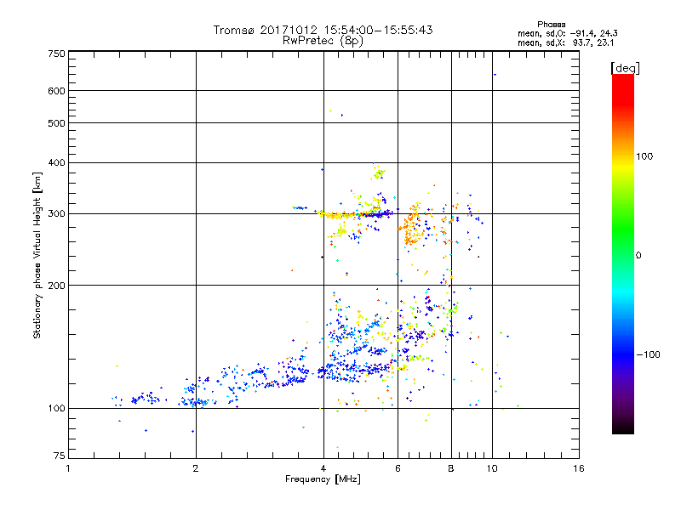Click the 'Stationary phase Virtual Height [km]' axis label
The height and width of the screenshot is (510, 681).
(37, 255)
